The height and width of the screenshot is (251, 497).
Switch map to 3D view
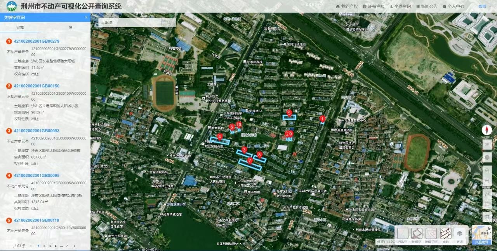487,145
